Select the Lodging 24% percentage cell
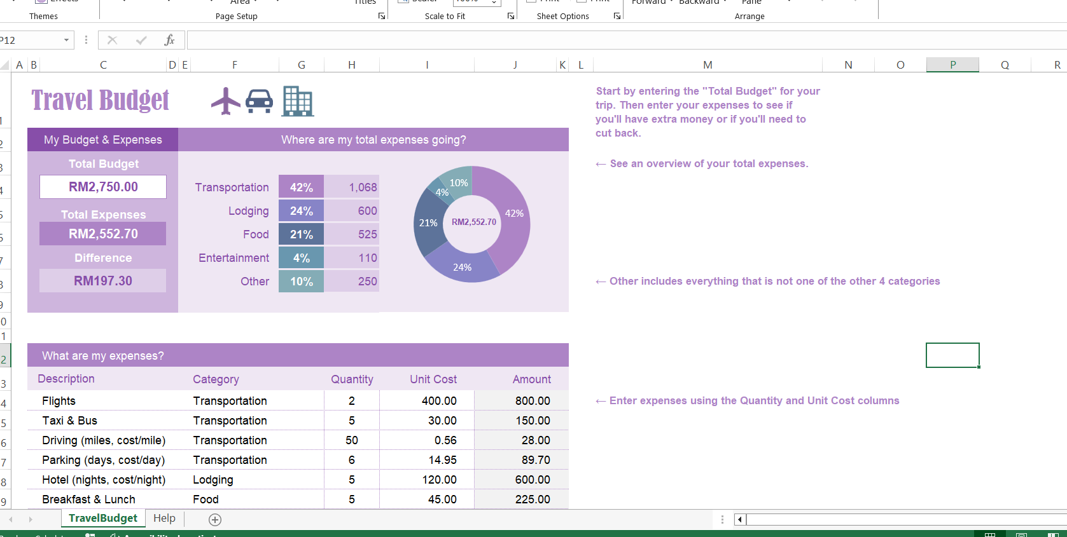The image size is (1067, 537). [x=302, y=211]
